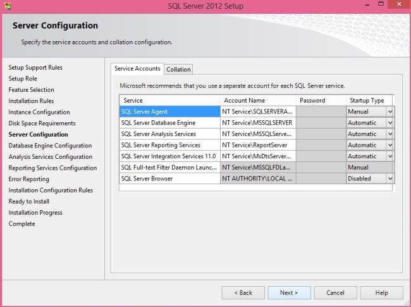Screen dimensions: 411x307
Task: Open Startup Type dropdown for SQL Server Browser
Action: pos(390,179)
